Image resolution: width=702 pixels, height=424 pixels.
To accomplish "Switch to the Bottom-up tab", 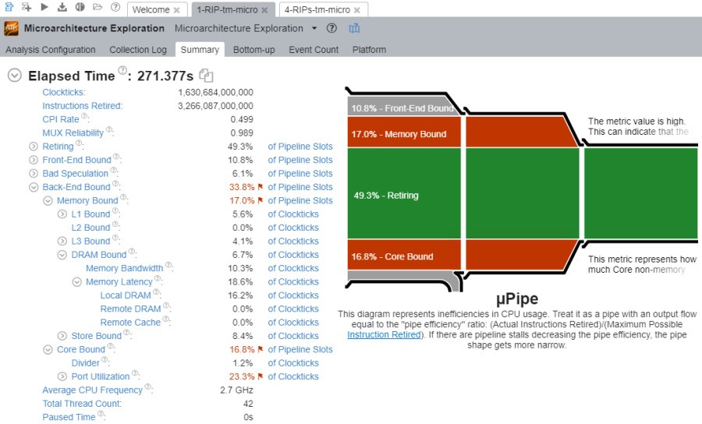I will click(253, 49).
